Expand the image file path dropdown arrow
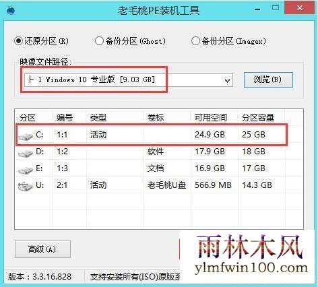Screen dimensions: 318x287 [228, 80]
